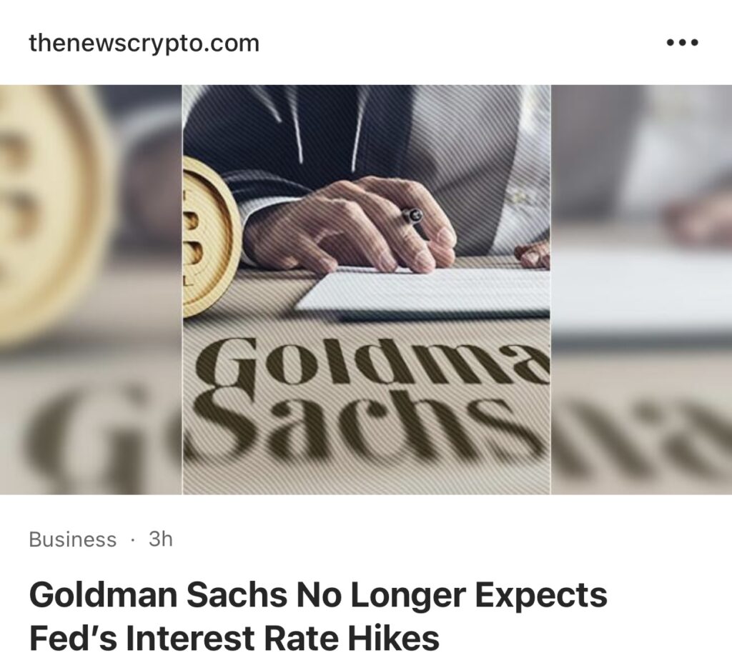Image resolution: width=732 pixels, height=658 pixels.
Task: Open the article's center preview image
Action: pyautogui.click(x=367, y=289)
